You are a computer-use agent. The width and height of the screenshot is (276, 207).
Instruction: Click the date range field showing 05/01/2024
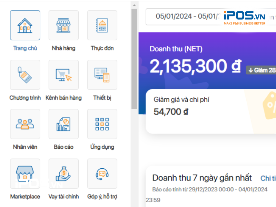[183, 16]
